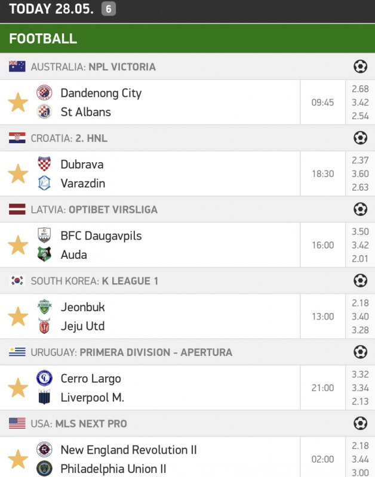Select 2.68 odds for Dandenong City
Viewport: 375px width, 477px height.
[x=360, y=89]
